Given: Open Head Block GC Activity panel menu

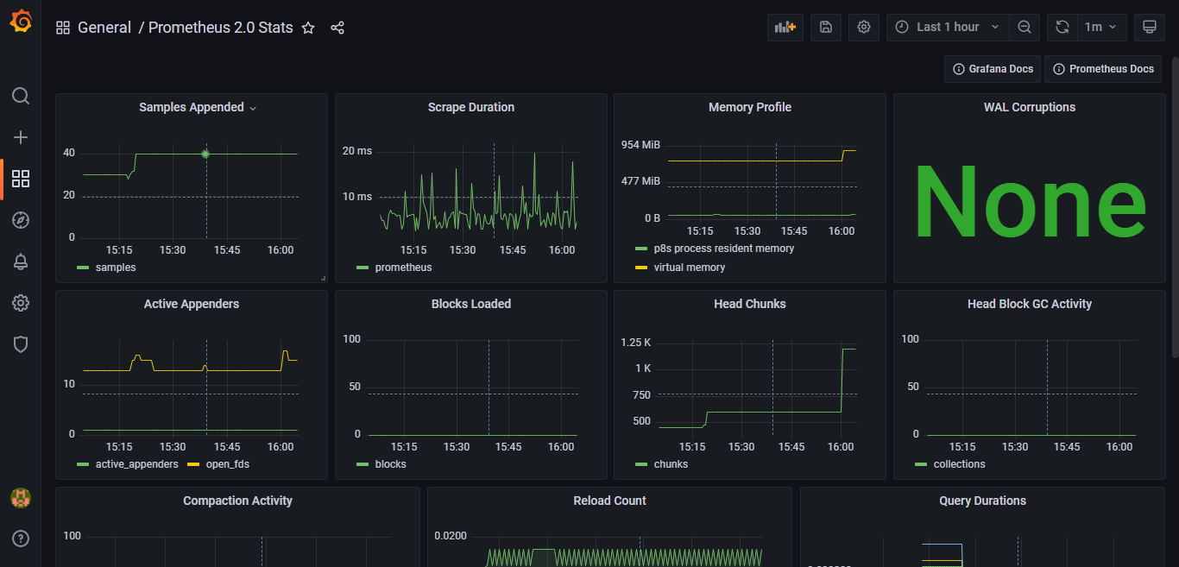Looking at the screenshot, I should 1030,305.
